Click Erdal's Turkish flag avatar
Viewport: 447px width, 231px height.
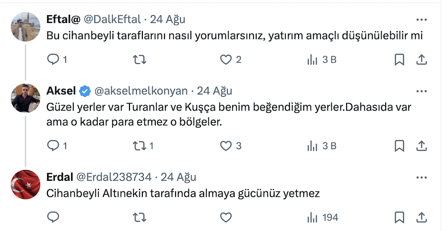24,184
